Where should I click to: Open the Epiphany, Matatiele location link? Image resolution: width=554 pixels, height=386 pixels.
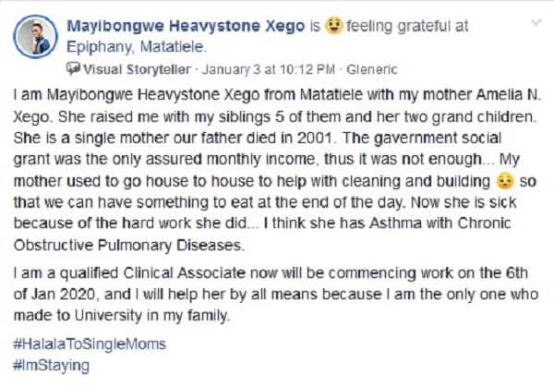coord(137,47)
